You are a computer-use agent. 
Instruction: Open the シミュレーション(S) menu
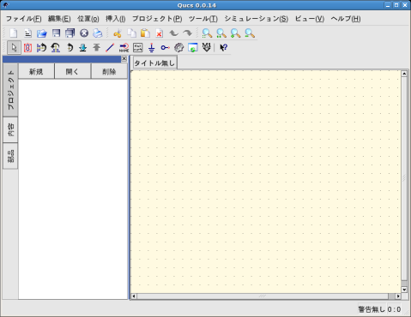[256, 19]
